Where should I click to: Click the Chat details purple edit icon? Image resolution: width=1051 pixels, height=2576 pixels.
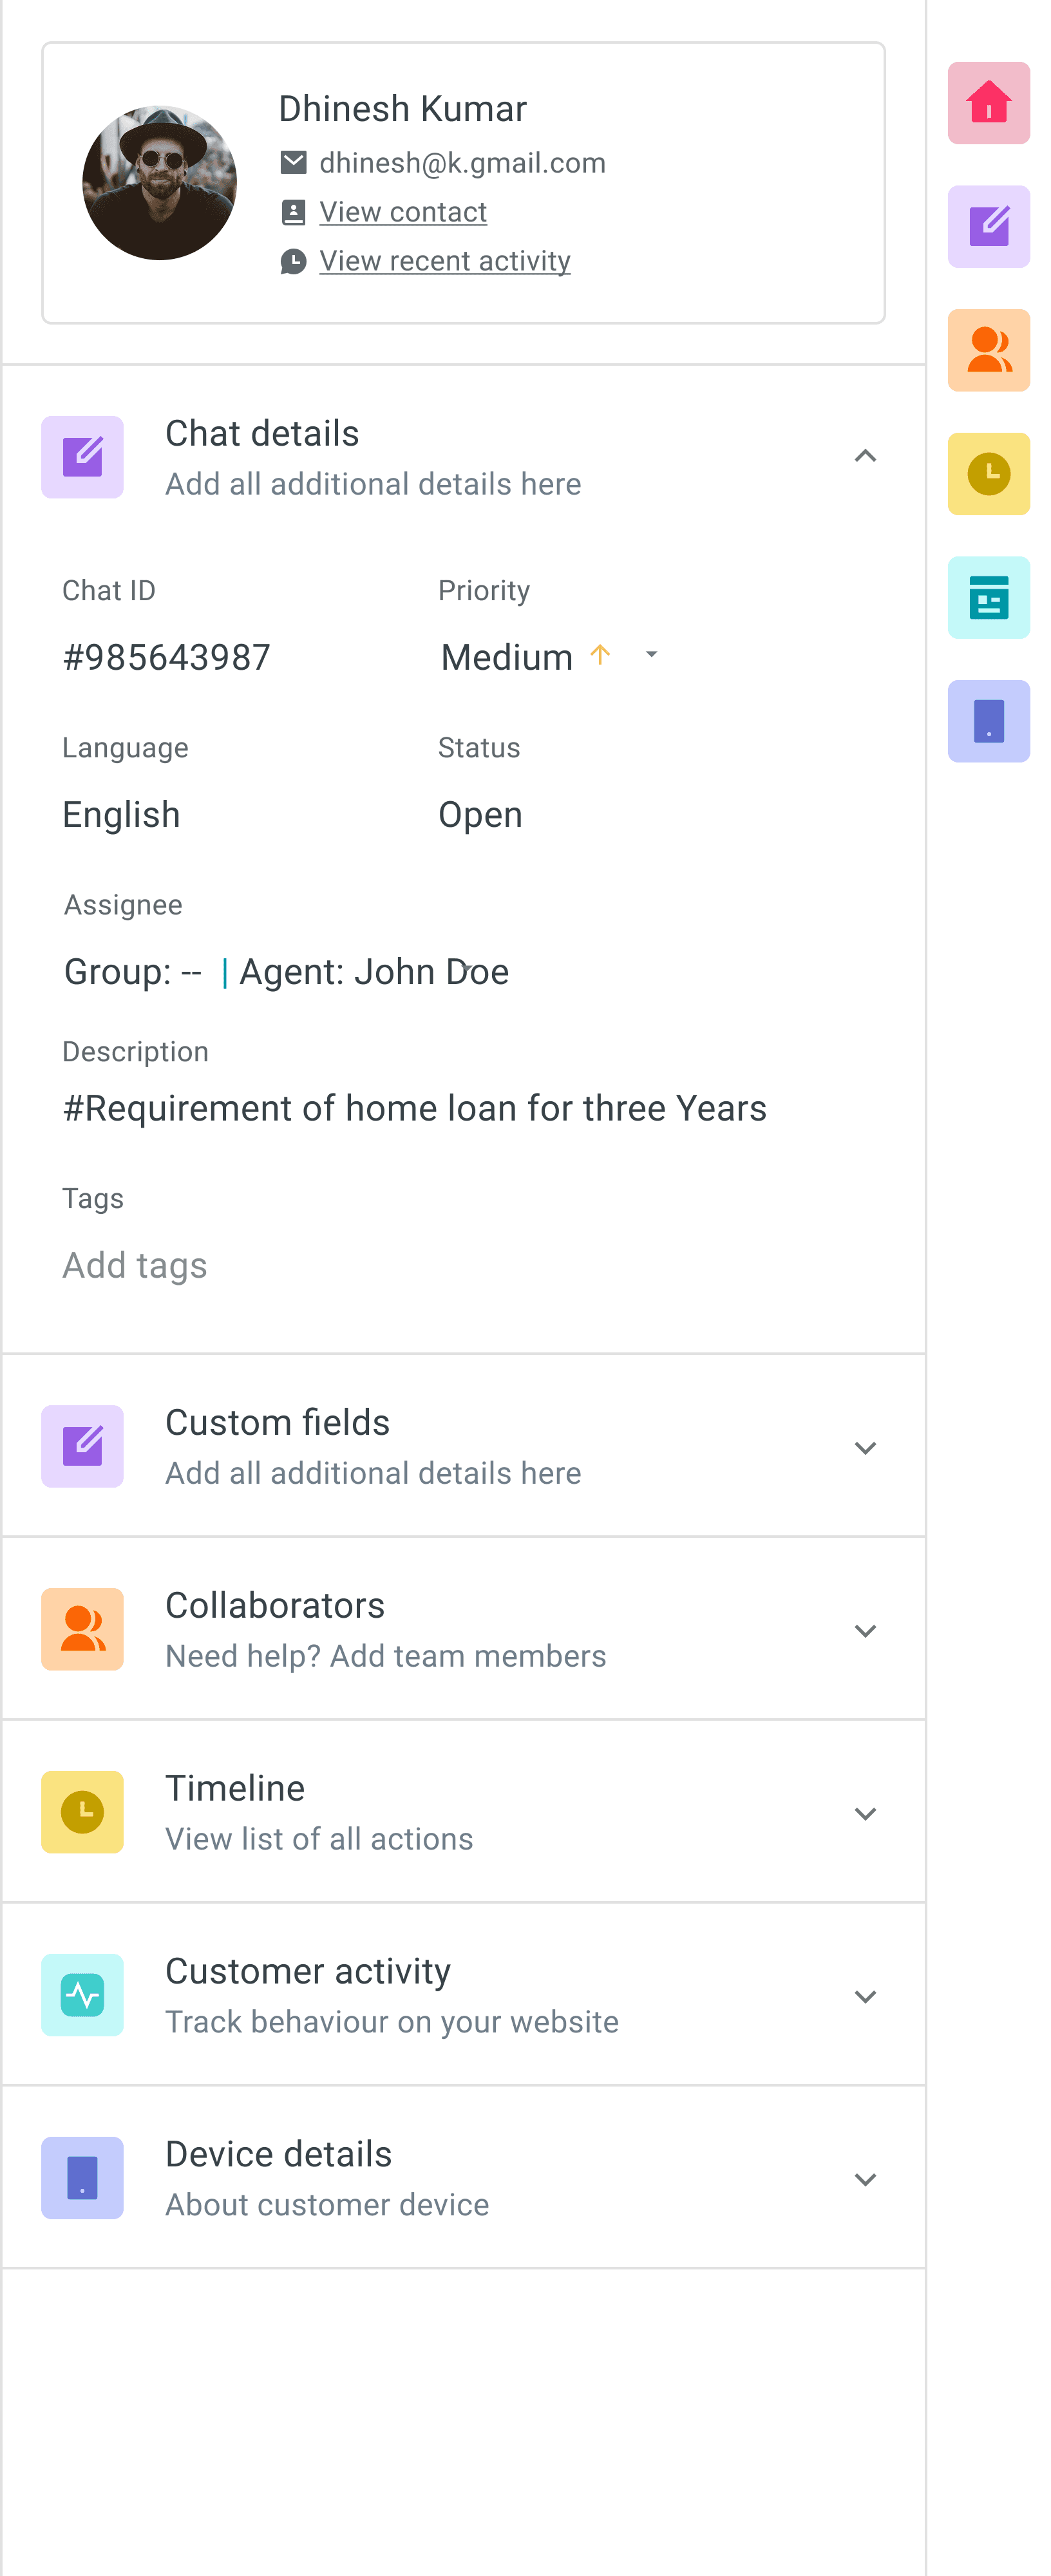click(82, 457)
